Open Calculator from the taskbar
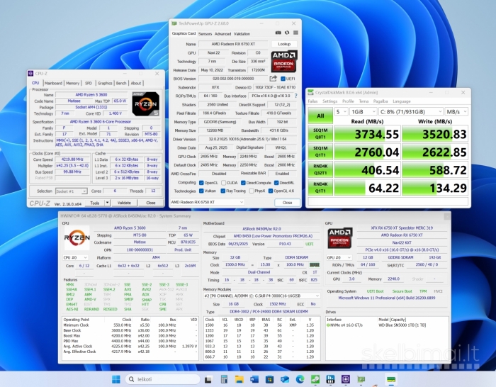Viewport: 496px width, 387px height. tap(224, 379)
